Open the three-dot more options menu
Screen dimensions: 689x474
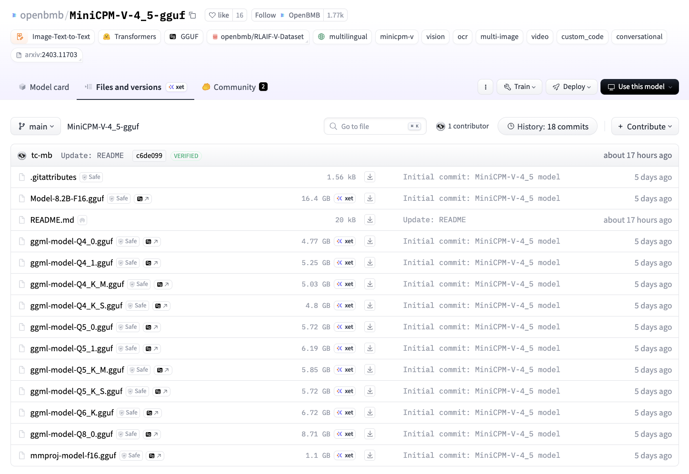[x=485, y=87]
